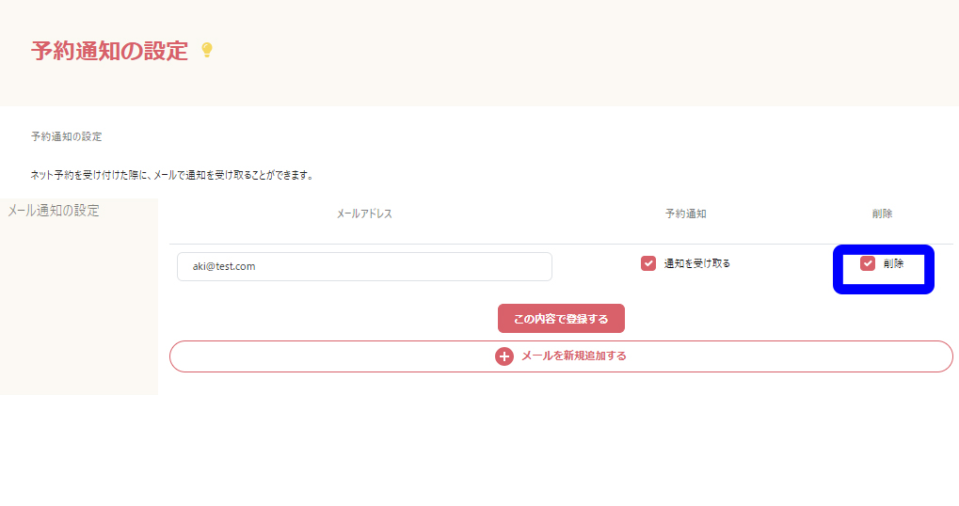Click the large 予約通知の設定 page heading
This screenshot has height=506, width=959.
point(110,51)
